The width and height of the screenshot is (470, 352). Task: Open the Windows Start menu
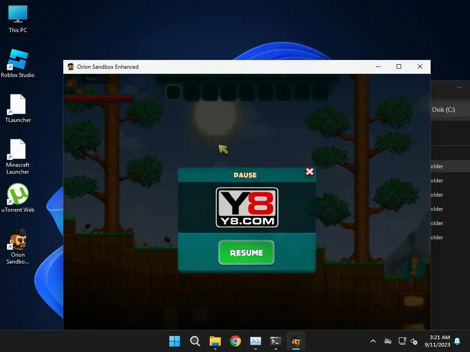[174, 341]
